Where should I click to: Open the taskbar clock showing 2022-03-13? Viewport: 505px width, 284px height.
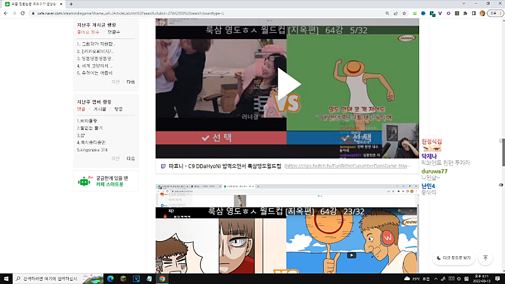pos(482,279)
